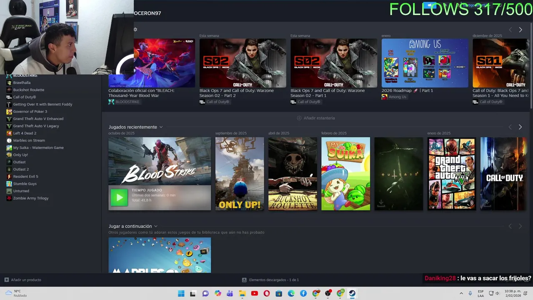Click the Left 4 Dead 2 icon
This screenshot has height=300, width=533.
tap(9, 133)
